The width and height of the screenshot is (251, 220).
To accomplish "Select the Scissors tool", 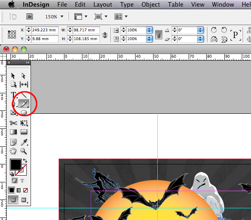I will point(13,123).
